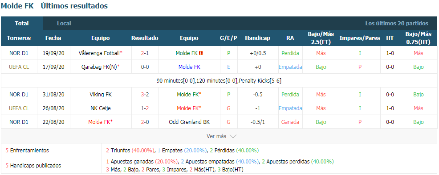Click the Ver más text label
The image size is (439, 175).
tap(216, 136)
